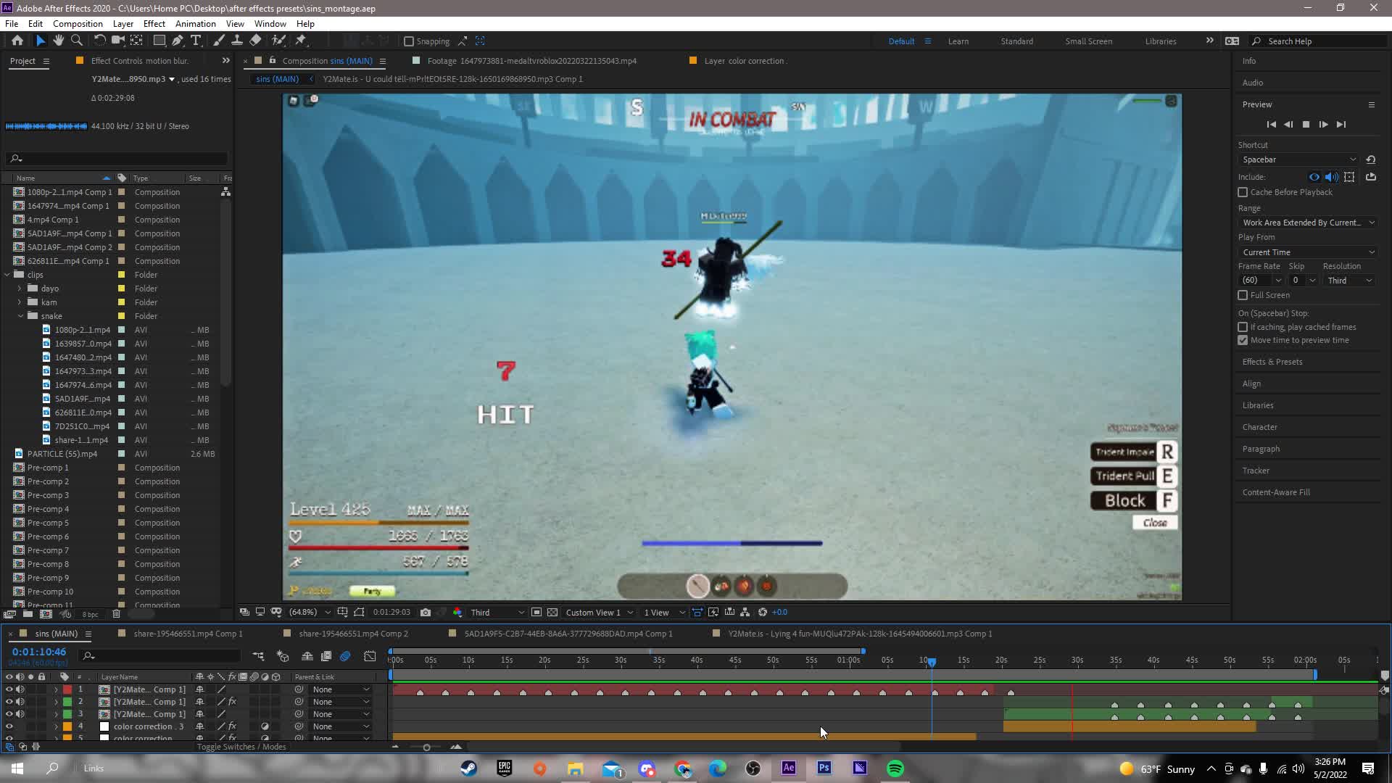The image size is (1392, 783).
Task: Open the preview Resolution dropdown showing Third
Action: click(x=1348, y=281)
